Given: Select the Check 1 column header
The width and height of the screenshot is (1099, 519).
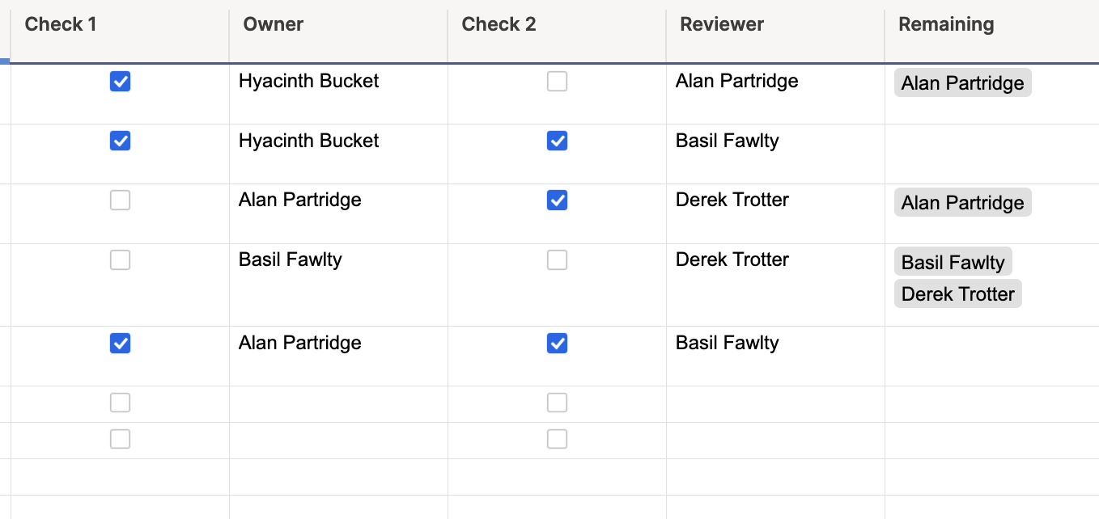Looking at the screenshot, I should tap(120, 24).
